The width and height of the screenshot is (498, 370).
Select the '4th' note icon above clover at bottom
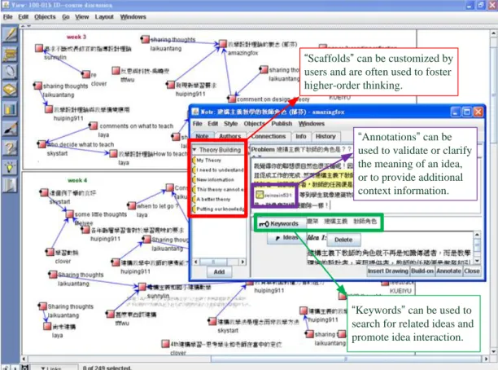(x=165, y=344)
